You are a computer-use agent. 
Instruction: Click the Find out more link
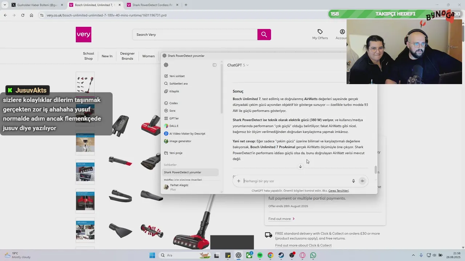click(x=282, y=219)
